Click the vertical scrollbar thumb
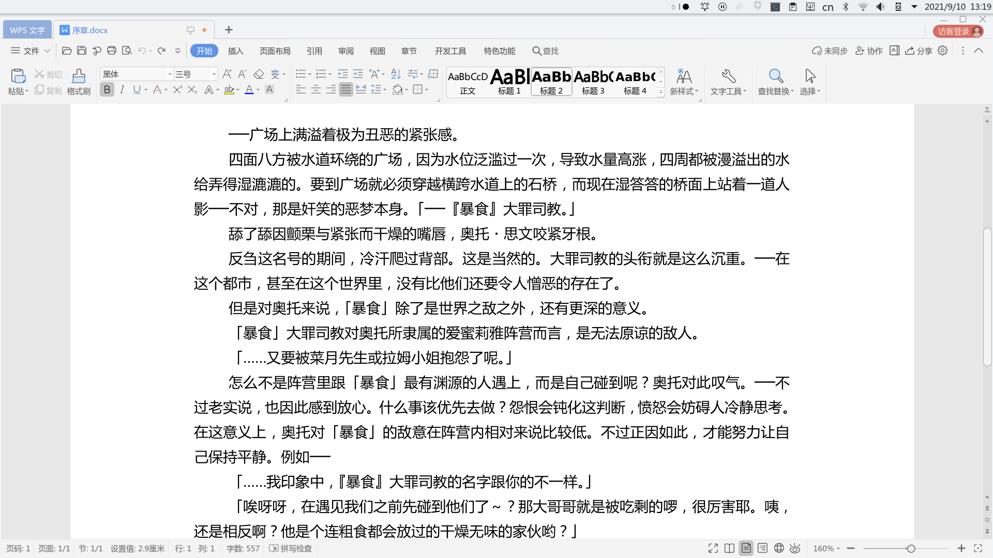993x558 pixels. [x=987, y=297]
